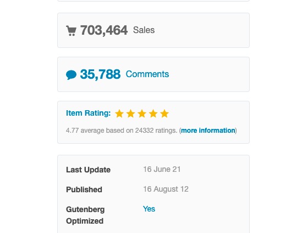Screen dimensions: 302x233
Task: Open the Comments text link
Action: coord(147,74)
